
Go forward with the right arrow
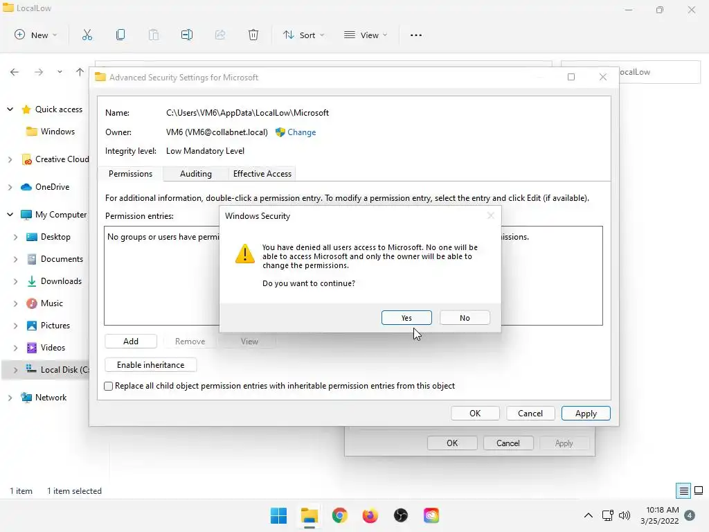(x=39, y=72)
